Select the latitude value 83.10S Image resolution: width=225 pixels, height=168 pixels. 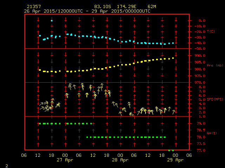pos(102,7)
